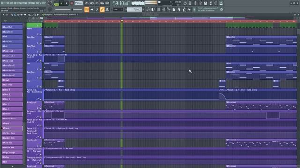Select 'Female Vox' in the pattern picker list

[13, 147]
